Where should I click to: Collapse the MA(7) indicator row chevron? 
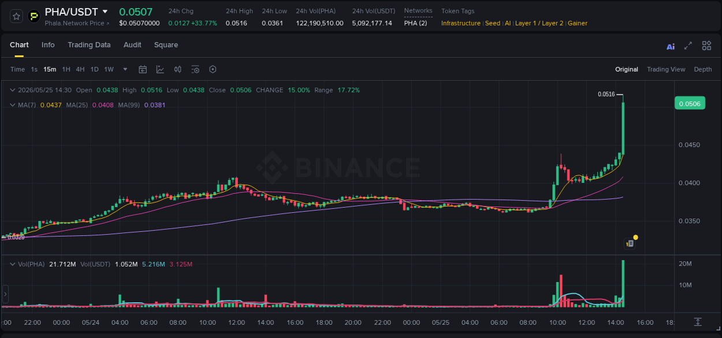click(x=13, y=105)
